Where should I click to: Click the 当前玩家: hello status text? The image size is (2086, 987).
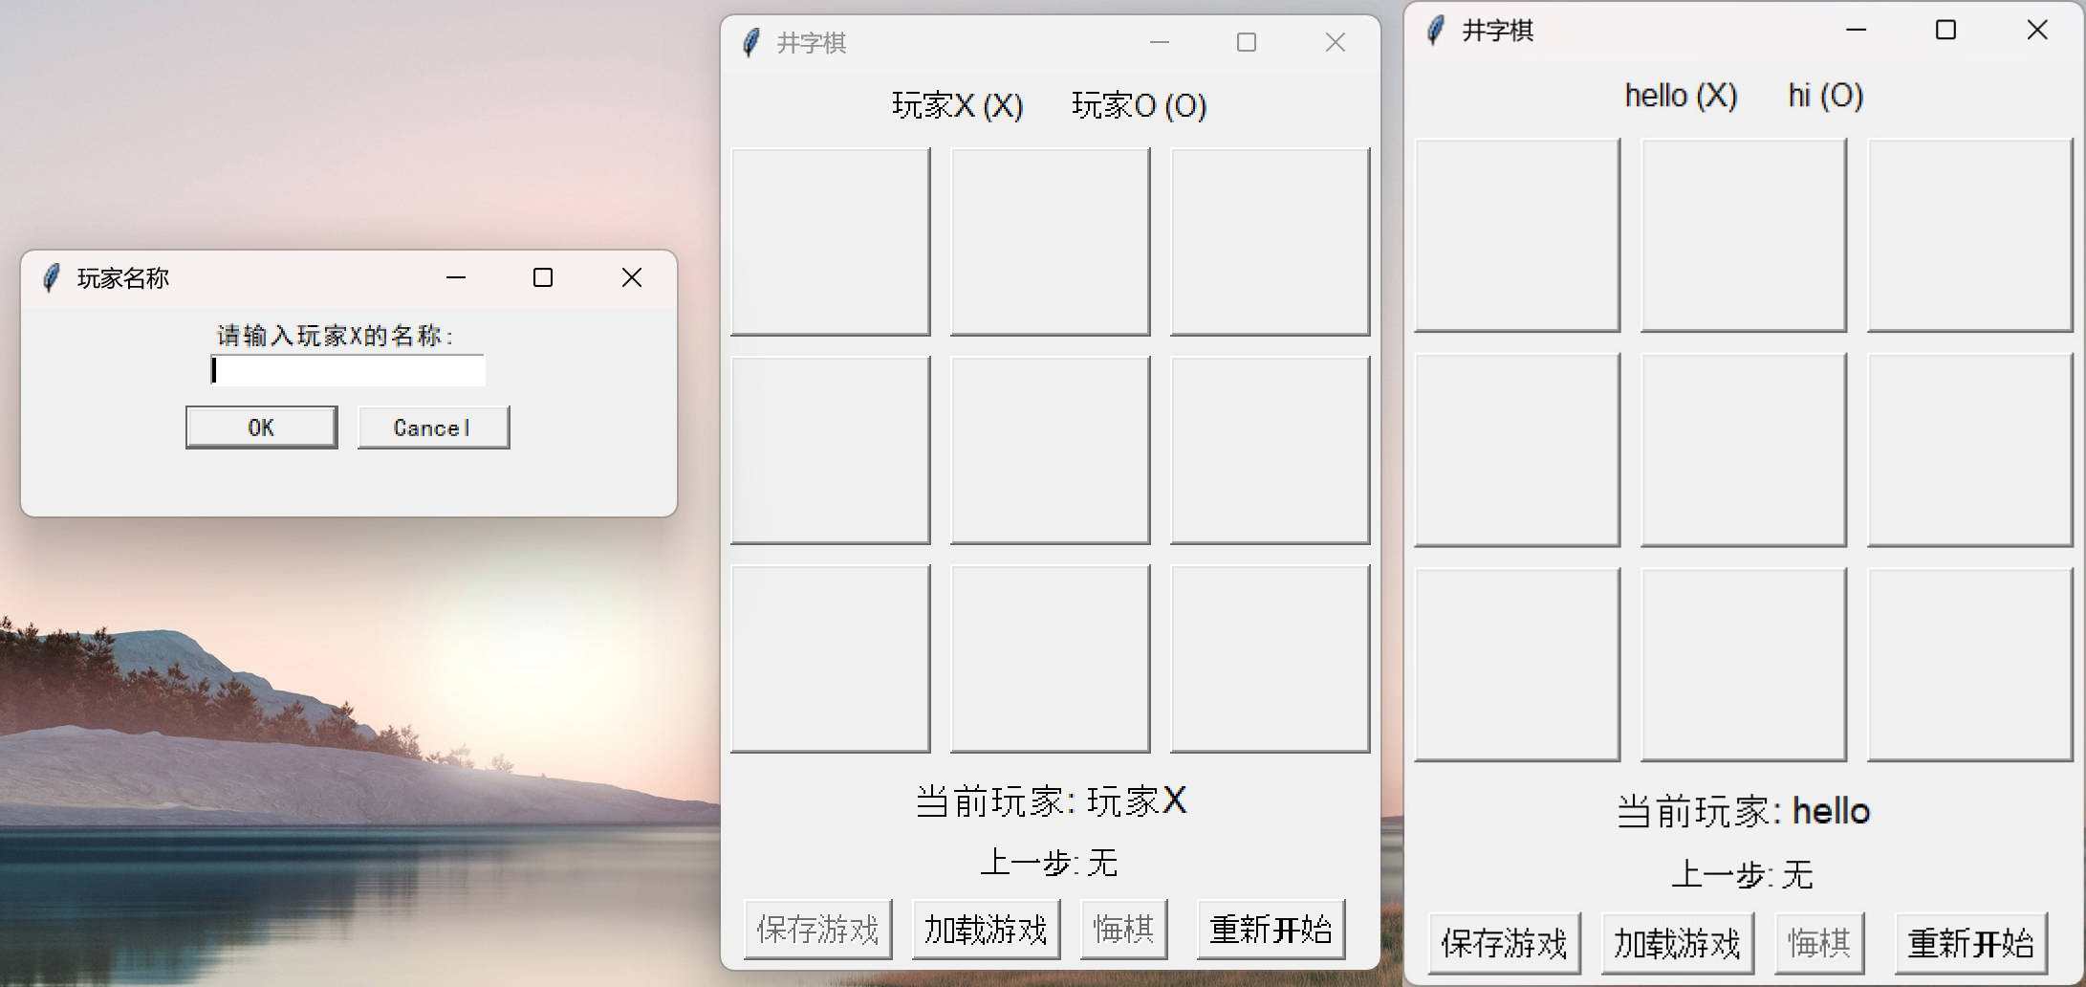coord(1743,811)
